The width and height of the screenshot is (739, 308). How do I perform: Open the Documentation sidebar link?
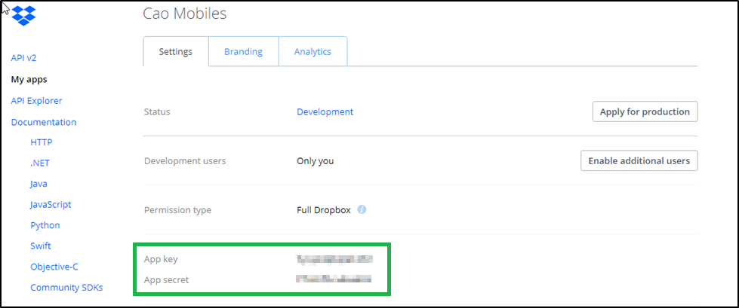coord(44,122)
